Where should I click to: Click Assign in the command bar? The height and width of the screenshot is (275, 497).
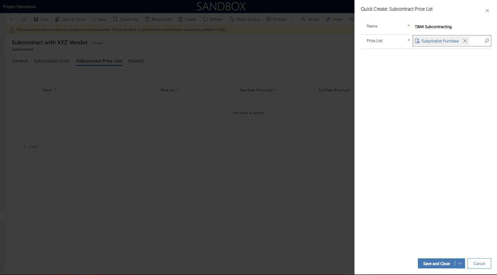[x=310, y=19]
